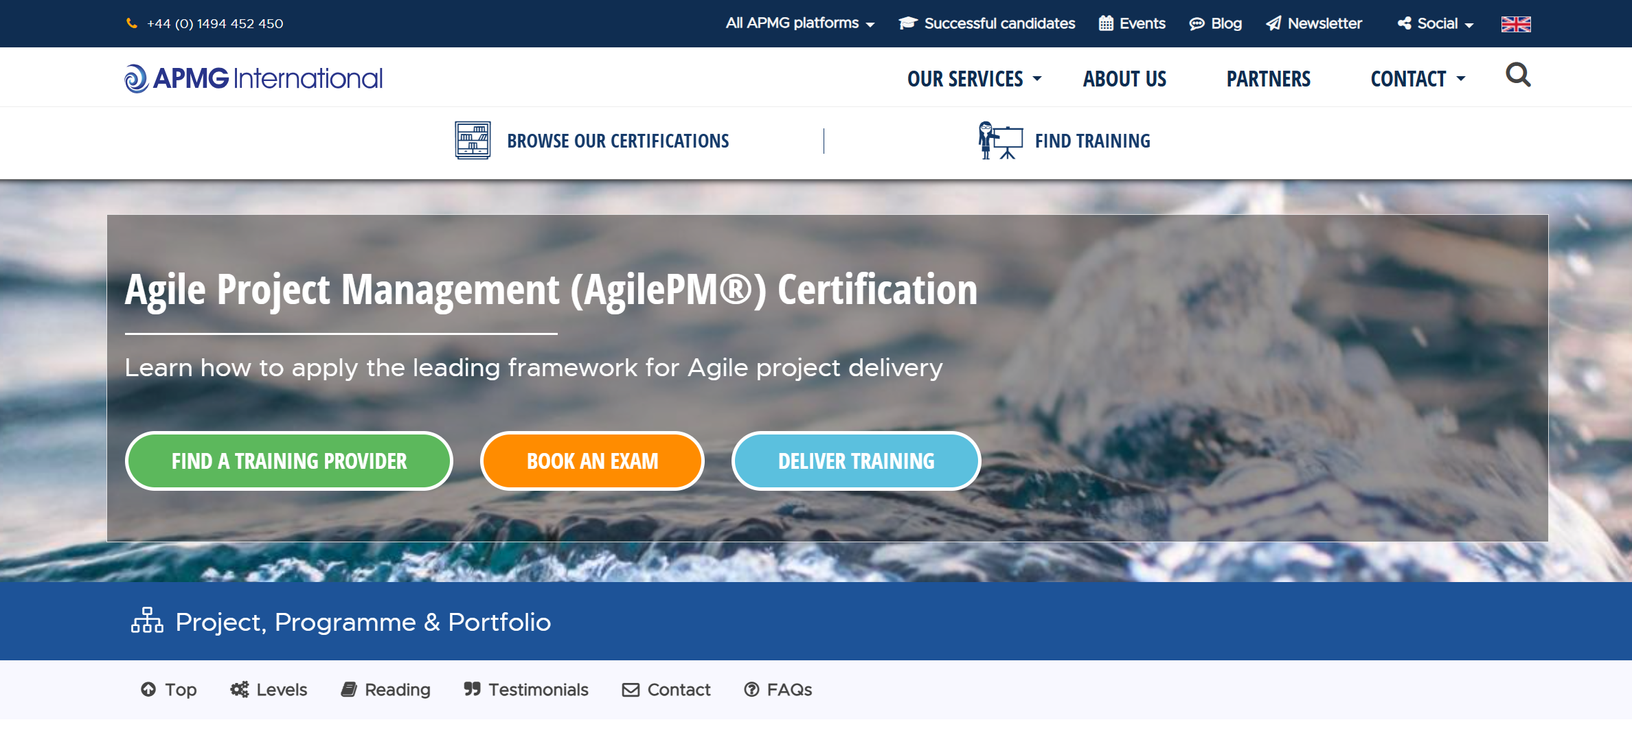Open the Successful candidates link
Viewport: 1632px width, 742px height.
pyautogui.click(x=999, y=23)
